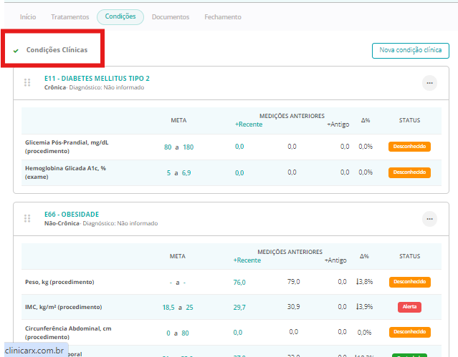Click the down arrow beside IMC 3,9%
The width and height of the screenshot is (458, 357).
click(358, 307)
